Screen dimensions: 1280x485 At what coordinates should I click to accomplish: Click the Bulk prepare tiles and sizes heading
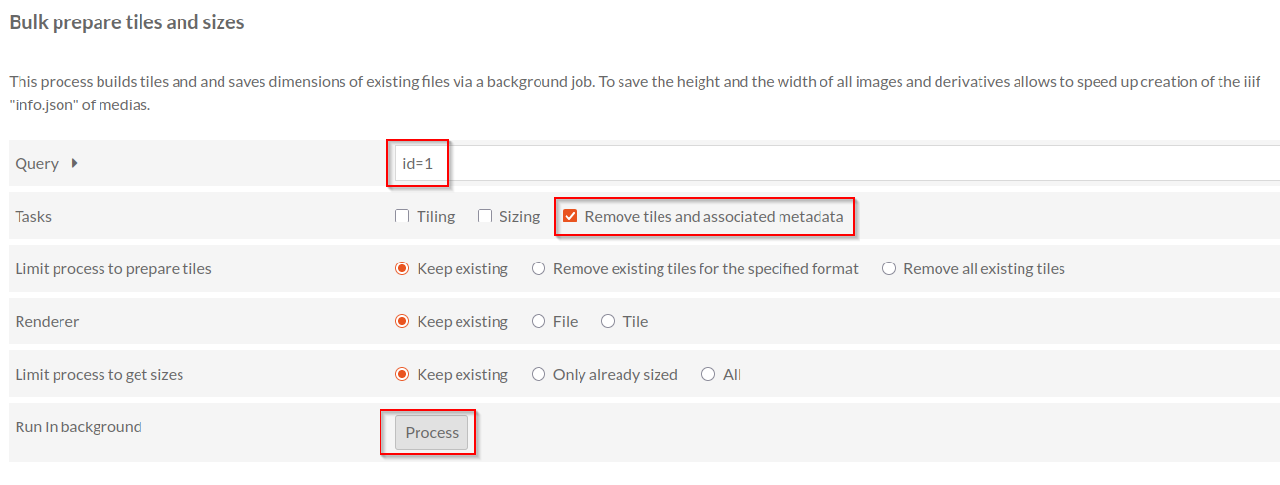click(x=127, y=21)
